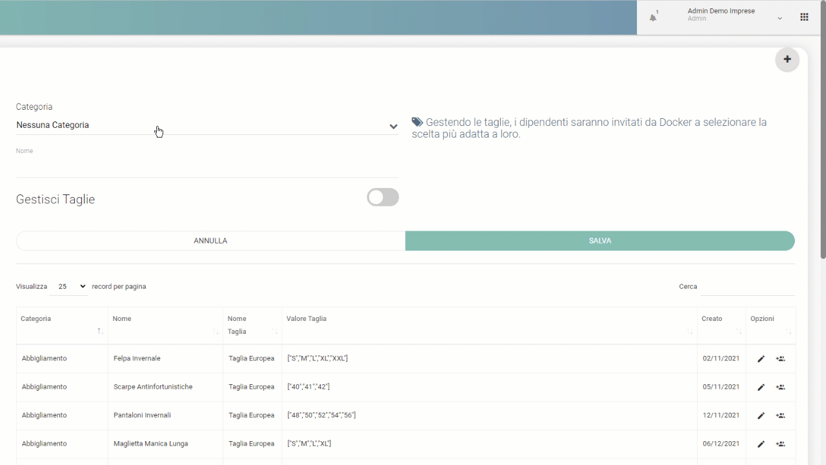Assign users to Maglietta Manica Lunga
The height and width of the screenshot is (465, 826).
click(x=780, y=444)
